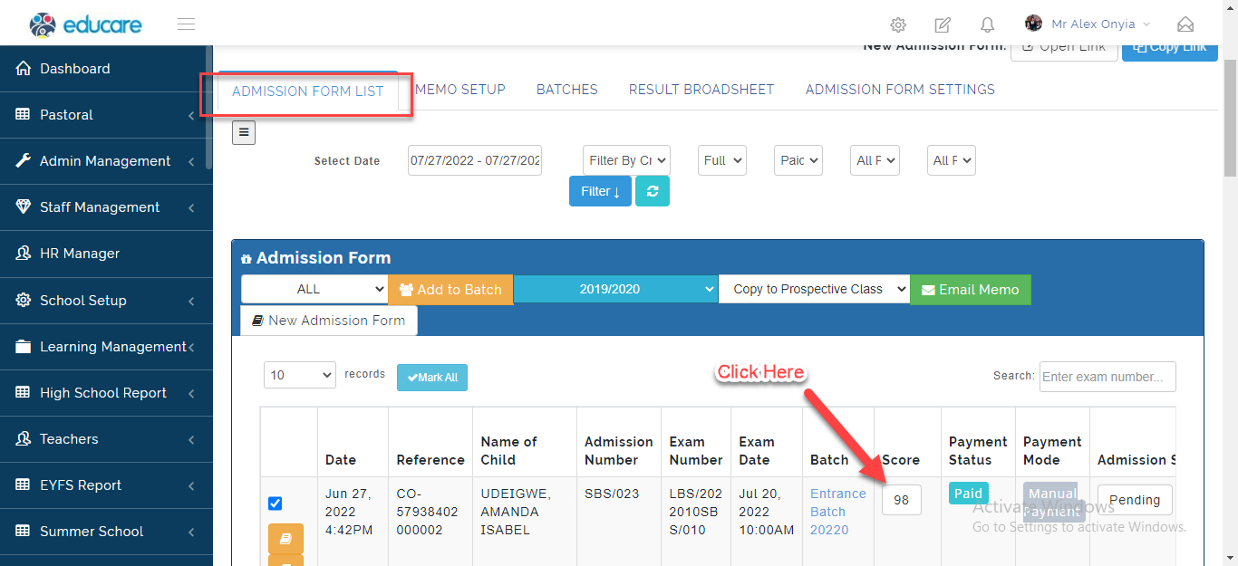Image resolution: width=1238 pixels, height=566 pixels.
Task: Open Copy to Prospective Class dropdown
Action: coord(815,290)
